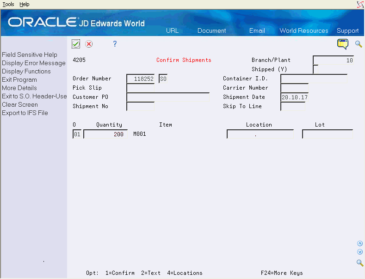
Task: Click the Customer PO field
Action: point(168,97)
